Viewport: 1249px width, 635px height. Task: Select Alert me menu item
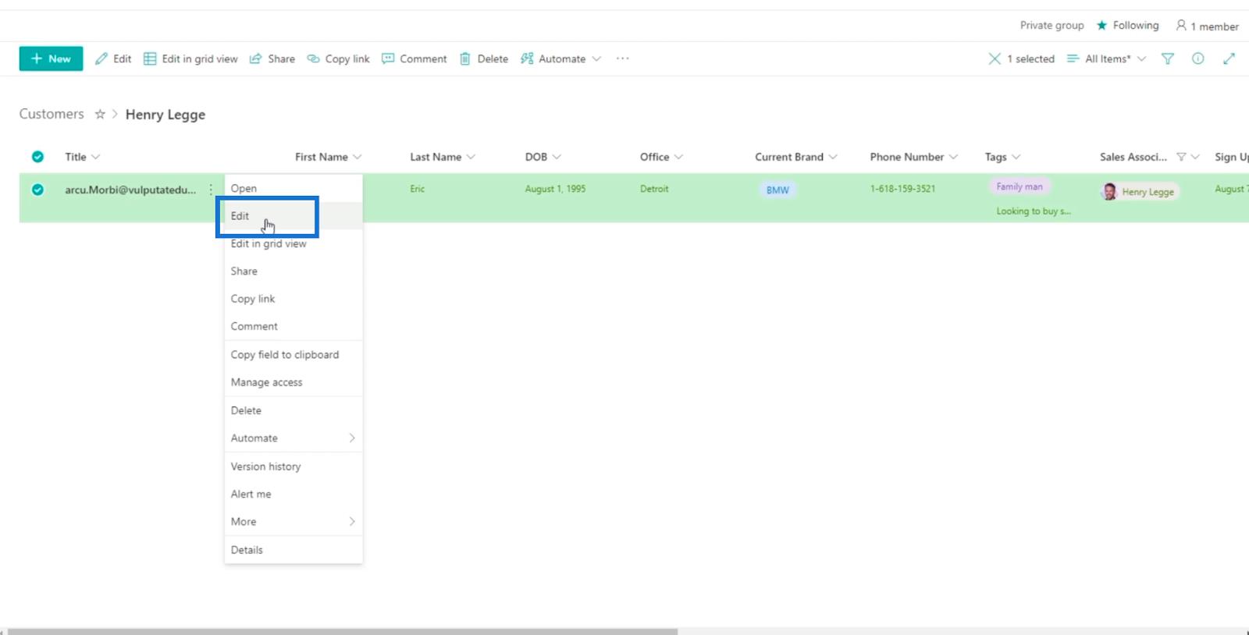pyautogui.click(x=294, y=494)
